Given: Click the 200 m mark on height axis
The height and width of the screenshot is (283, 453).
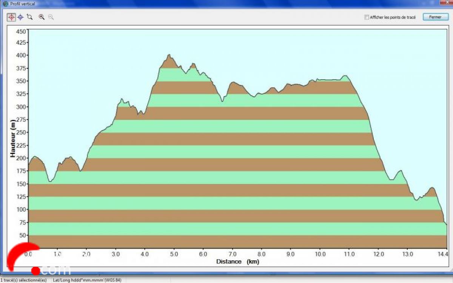Looking at the screenshot, I should [21, 158].
